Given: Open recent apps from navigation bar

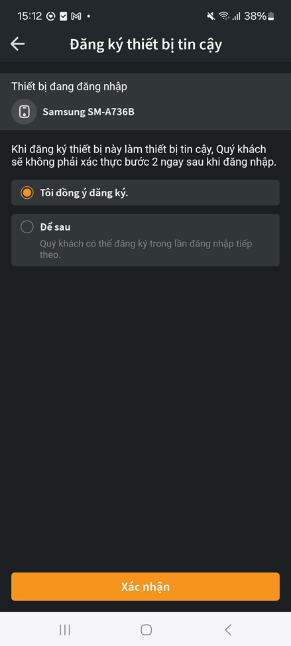Looking at the screenshot, I should pyautogui.click(x=65, y=629).
